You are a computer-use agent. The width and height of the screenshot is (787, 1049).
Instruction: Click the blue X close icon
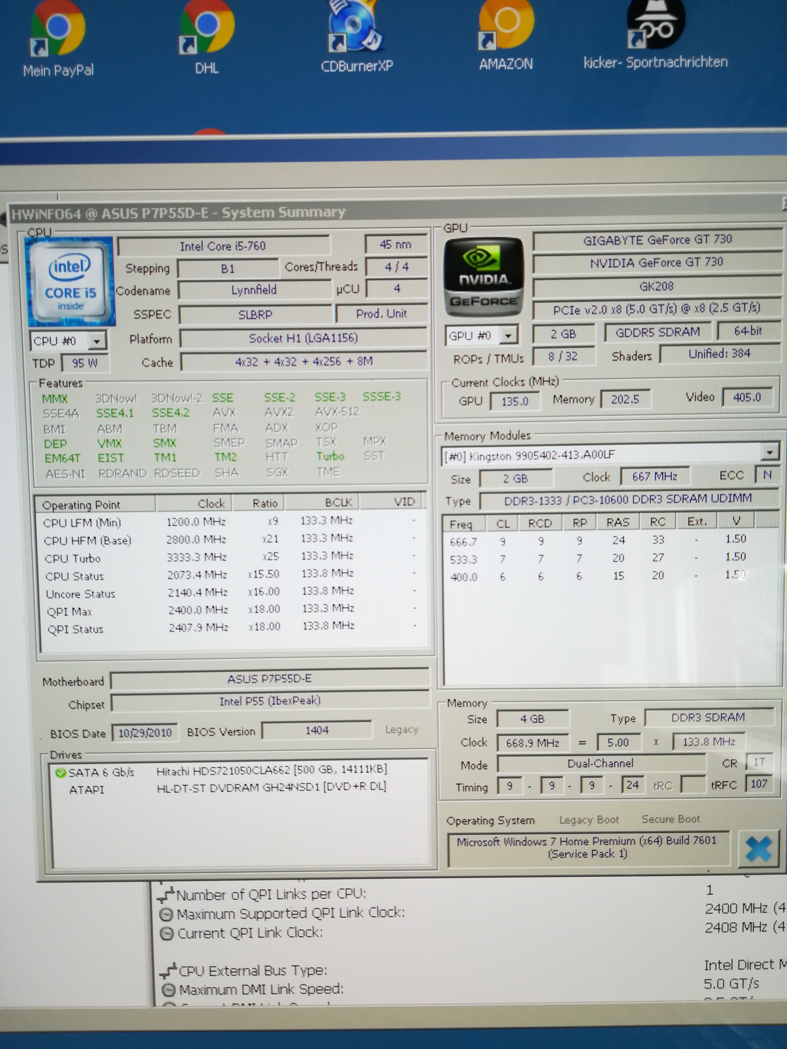pos(758,849)
